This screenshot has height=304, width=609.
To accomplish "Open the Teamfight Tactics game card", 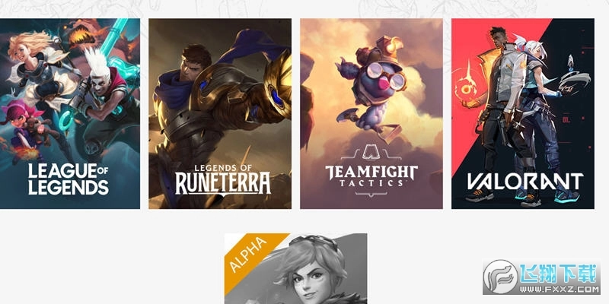I will 371,113.
